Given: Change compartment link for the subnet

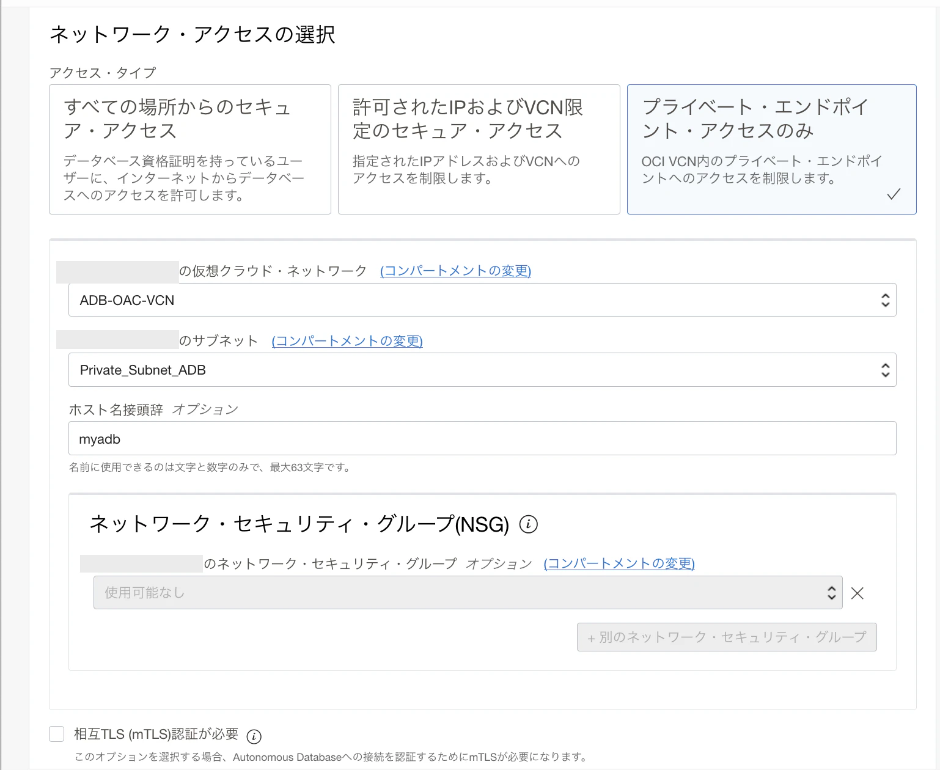Looking at the screenshot, I should (347, 340).
